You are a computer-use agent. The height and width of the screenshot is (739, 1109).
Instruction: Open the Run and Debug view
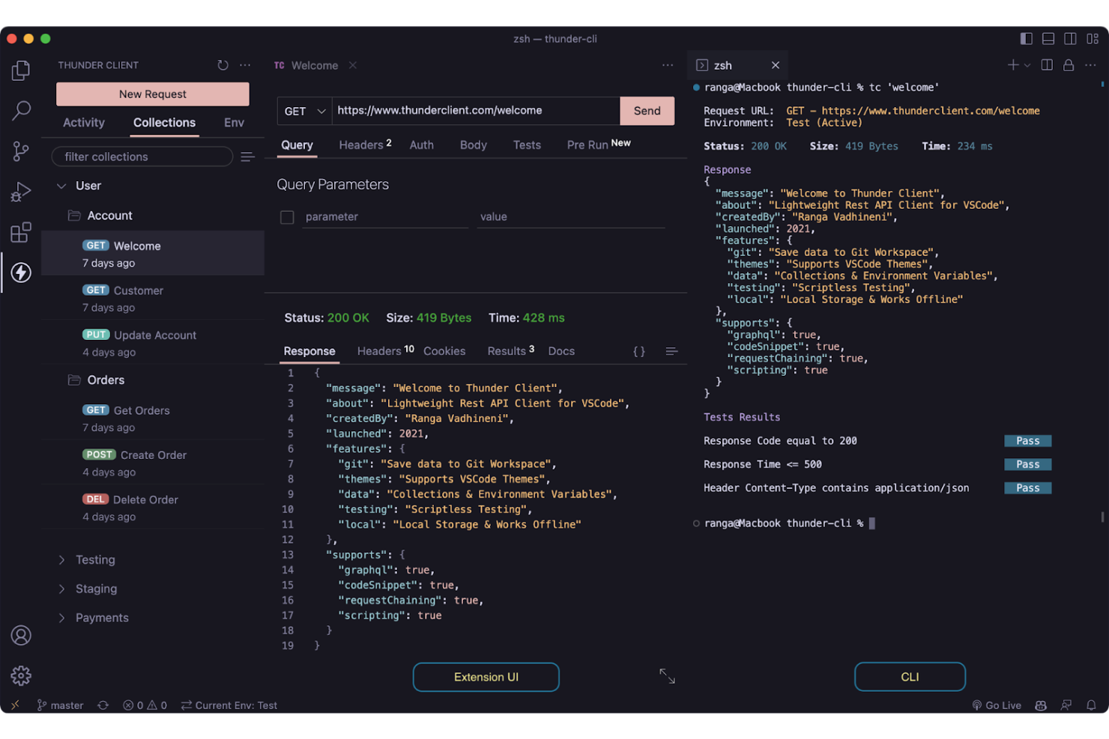pos(21,192)
